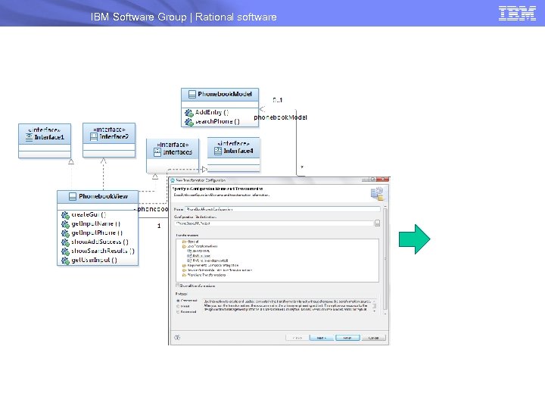This screenshot has height=409, width=545.
Task: Click the PhonebookView class icon
Action: coord(73,196)
